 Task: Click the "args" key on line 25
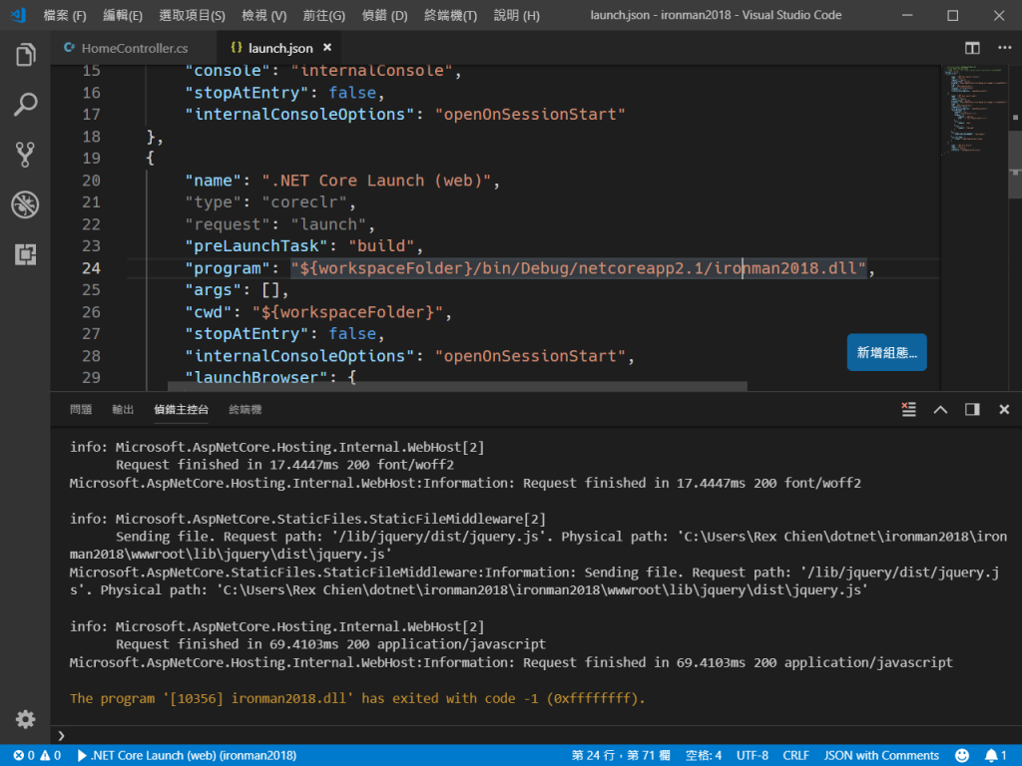214,290
